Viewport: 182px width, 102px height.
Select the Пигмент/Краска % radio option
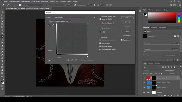click(100, 23)
